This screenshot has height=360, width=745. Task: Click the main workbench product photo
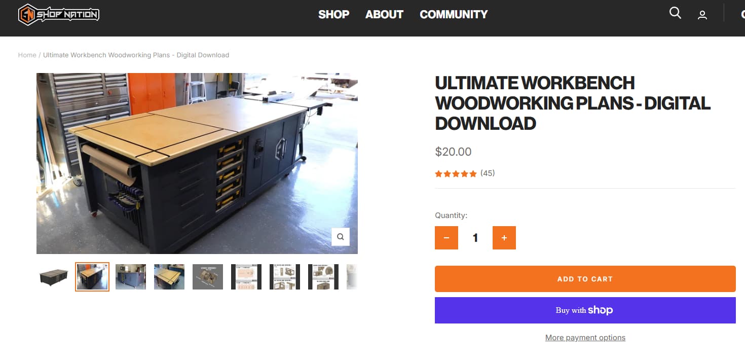[x=197, y=162]
